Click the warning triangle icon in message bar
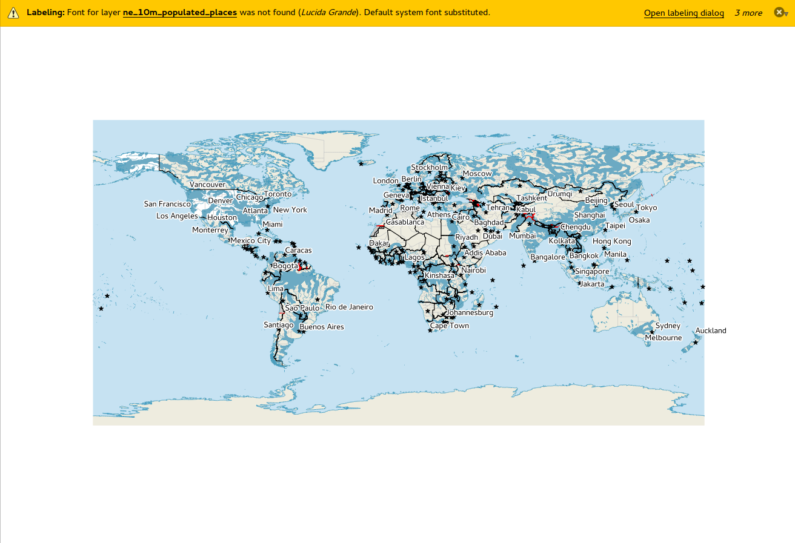This screenshot has width=795, height=543. coord(13,13)
